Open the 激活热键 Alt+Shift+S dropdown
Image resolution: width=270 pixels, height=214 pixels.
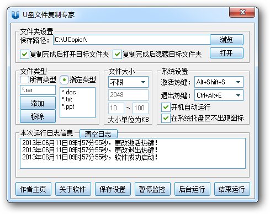219,82
